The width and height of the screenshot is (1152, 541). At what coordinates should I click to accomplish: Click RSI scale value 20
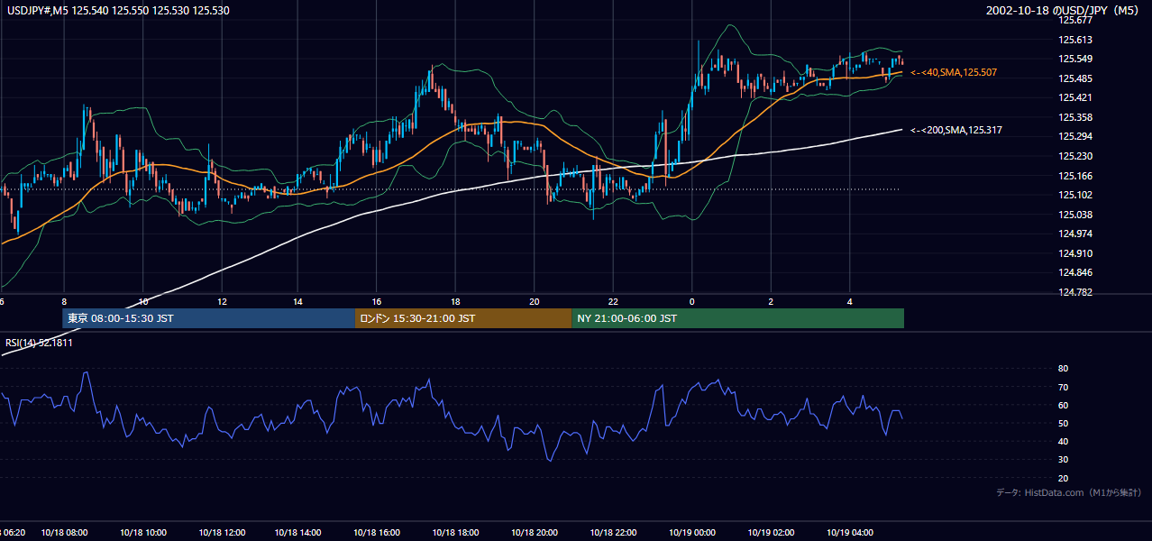(1064, 478)
